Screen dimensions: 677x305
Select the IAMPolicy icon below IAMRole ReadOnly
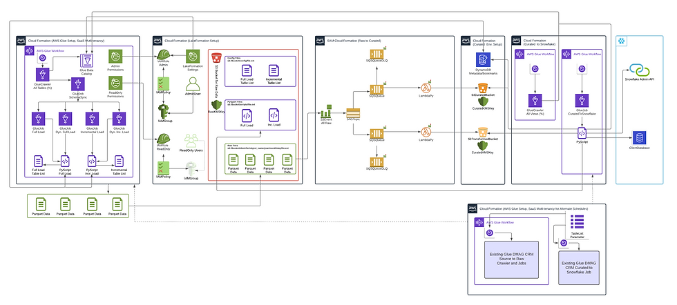(163, 168)
